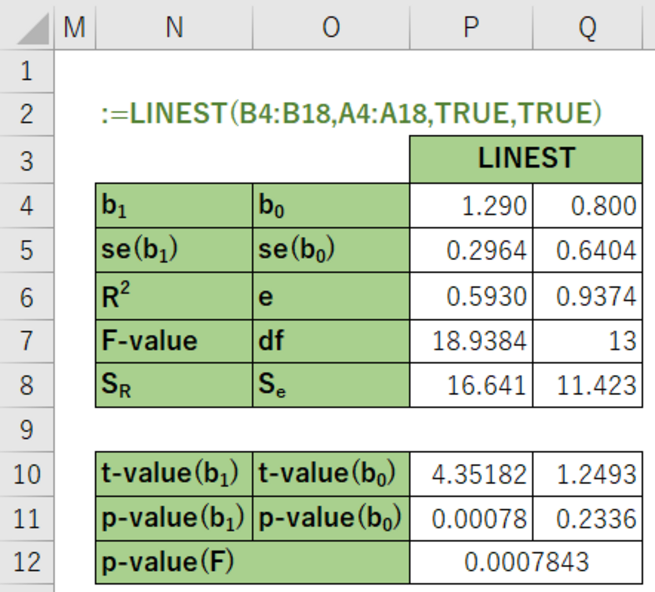Select the F-value 18.9384 cell
This screenshot has width=655, height=592.
pyautogui.click(x=471, y=341)
